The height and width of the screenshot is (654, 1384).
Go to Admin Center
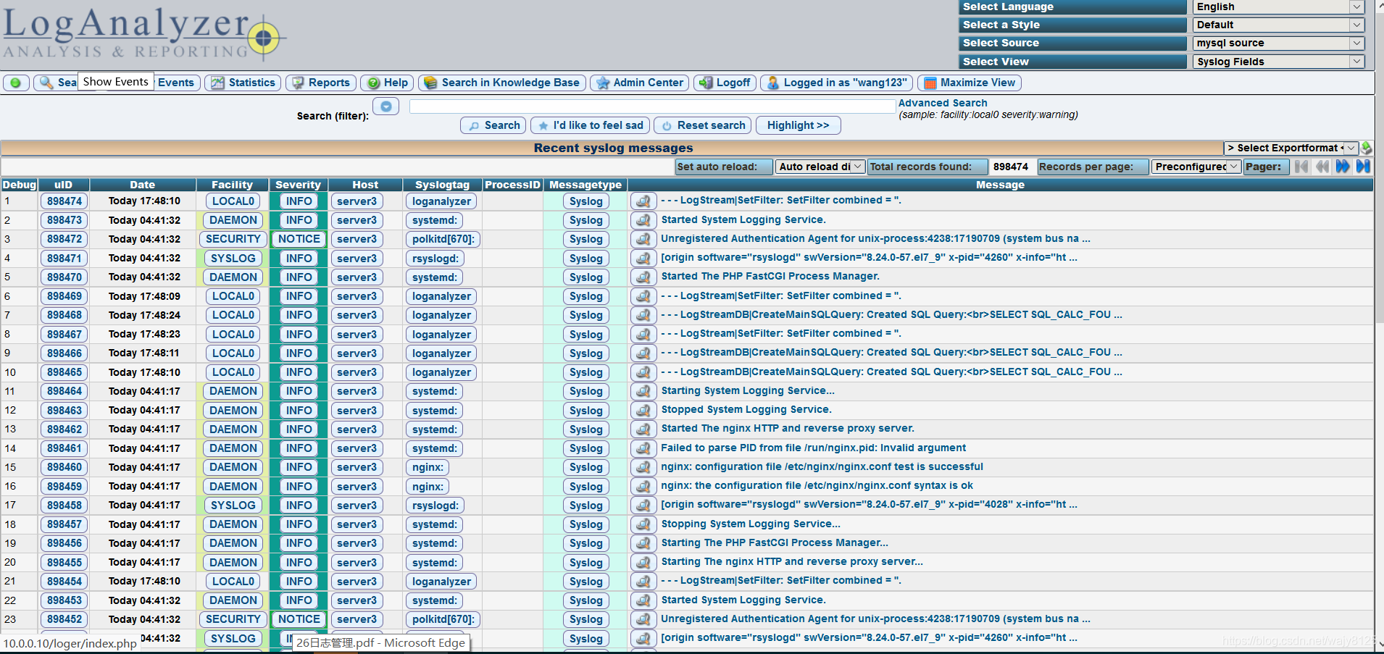click(640, 83)
